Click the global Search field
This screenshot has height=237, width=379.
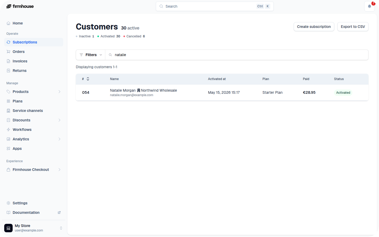(215, 6)
